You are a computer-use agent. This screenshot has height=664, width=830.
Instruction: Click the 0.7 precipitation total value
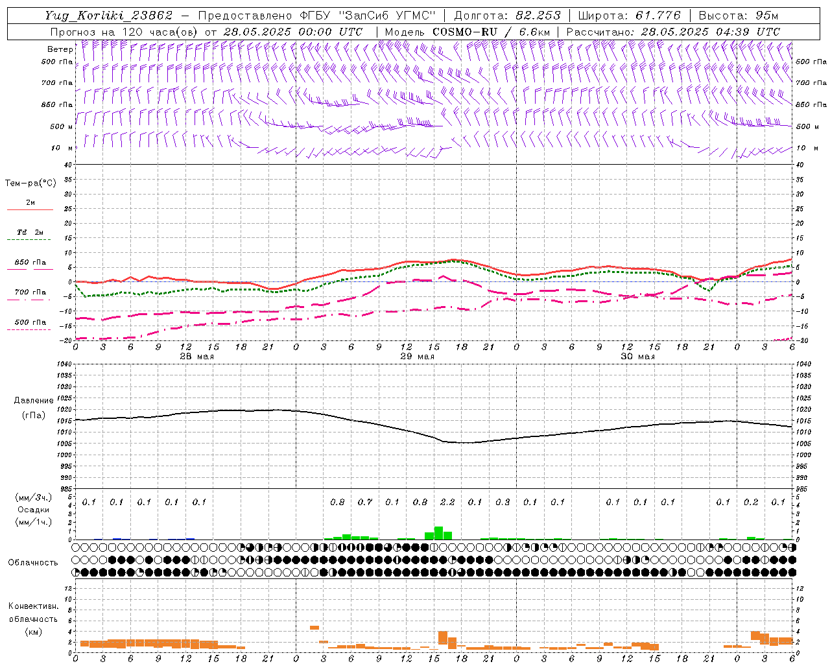tap(365, 503)
